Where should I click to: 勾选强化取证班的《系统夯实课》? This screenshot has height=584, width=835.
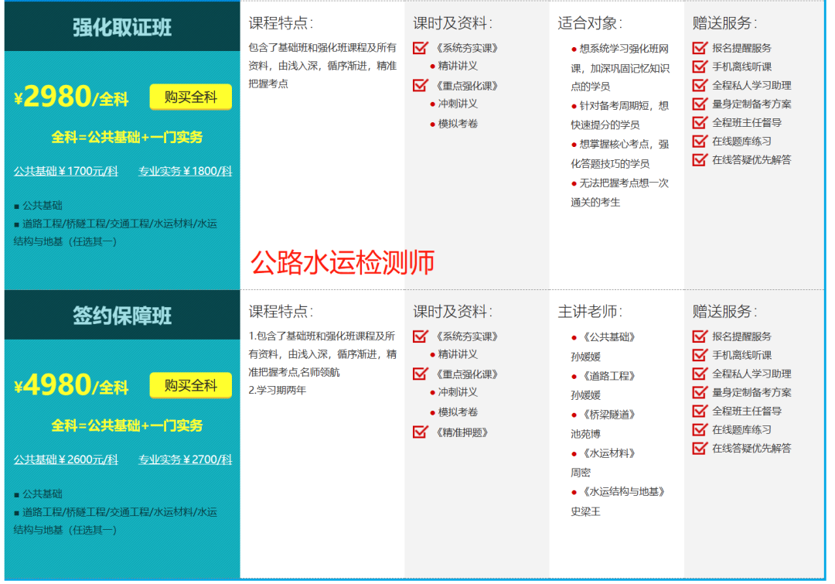[x=420, y=48]
